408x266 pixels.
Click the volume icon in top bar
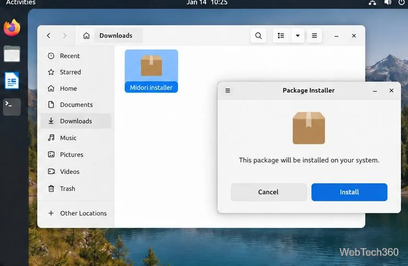pyautogui.click(x=388, y=3)
